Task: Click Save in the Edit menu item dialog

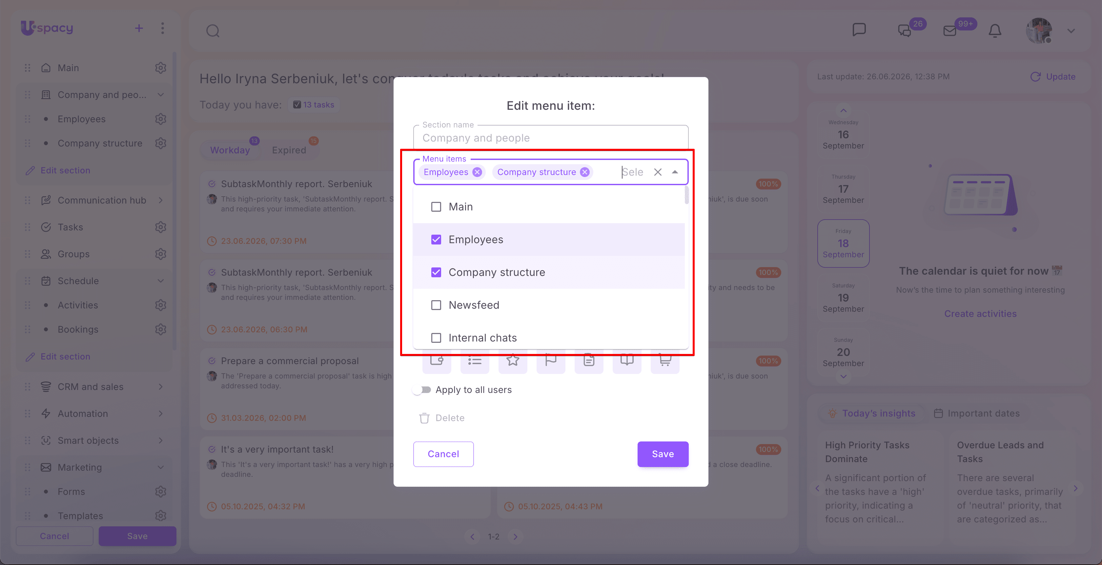Action: pos(663,454)
